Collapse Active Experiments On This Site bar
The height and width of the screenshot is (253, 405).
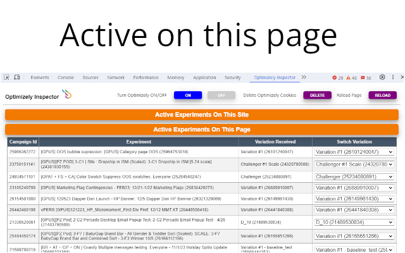tap(202, 114)
